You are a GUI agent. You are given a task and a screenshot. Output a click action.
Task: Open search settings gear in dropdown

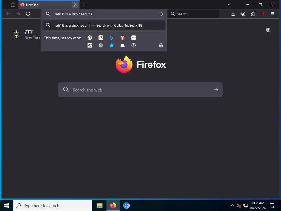coord(161,45)
